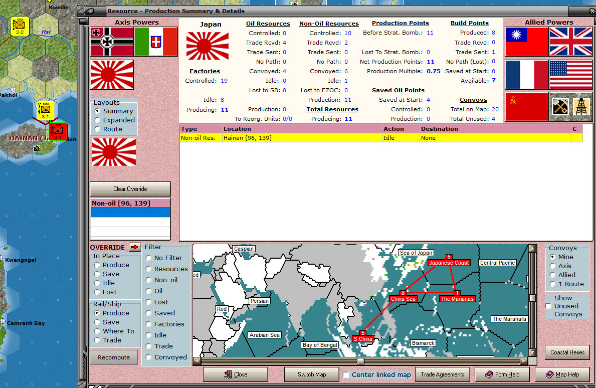Enable Show Unused Convoys checkbox

[x=548, y=306]
